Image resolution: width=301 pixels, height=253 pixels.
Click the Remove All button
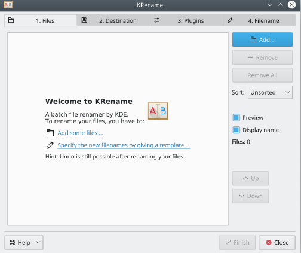click(x=262, y=75)
